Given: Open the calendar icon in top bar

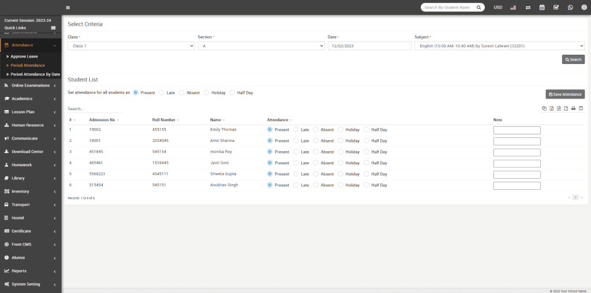Looking at the screenshot, I should [542, 7].
